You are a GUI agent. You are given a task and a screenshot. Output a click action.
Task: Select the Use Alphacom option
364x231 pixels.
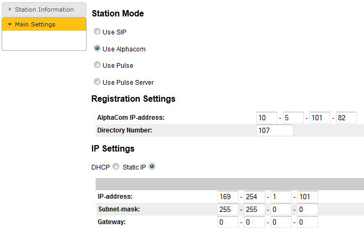97,49
